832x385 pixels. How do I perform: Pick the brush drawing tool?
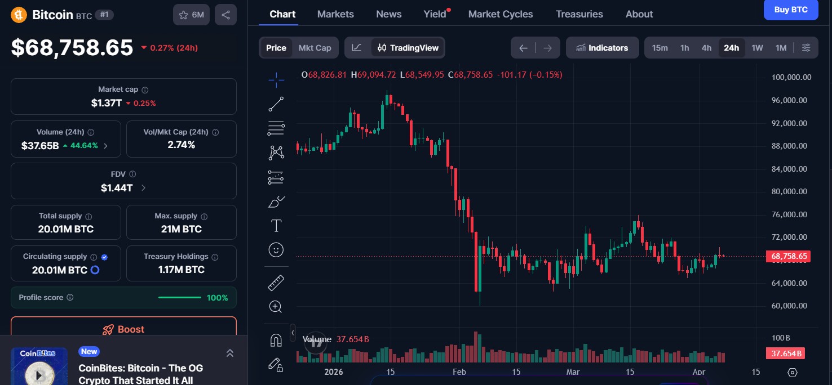pos(276,202)
